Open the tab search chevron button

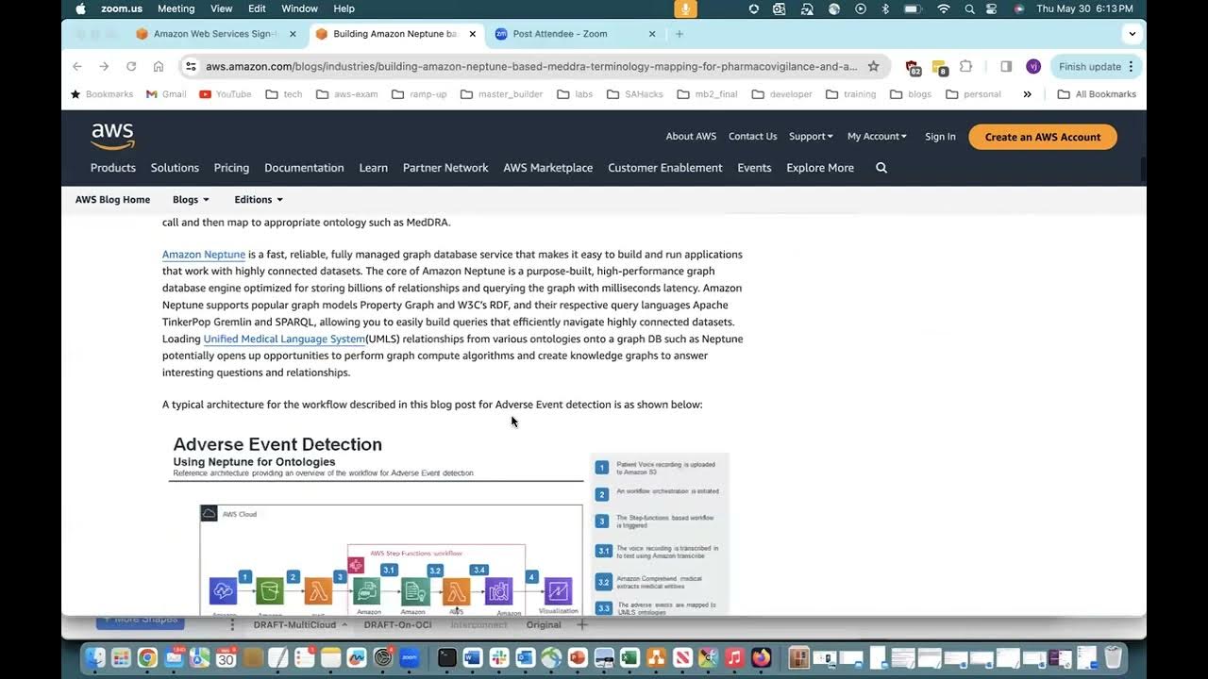[x=1132, y=34]
